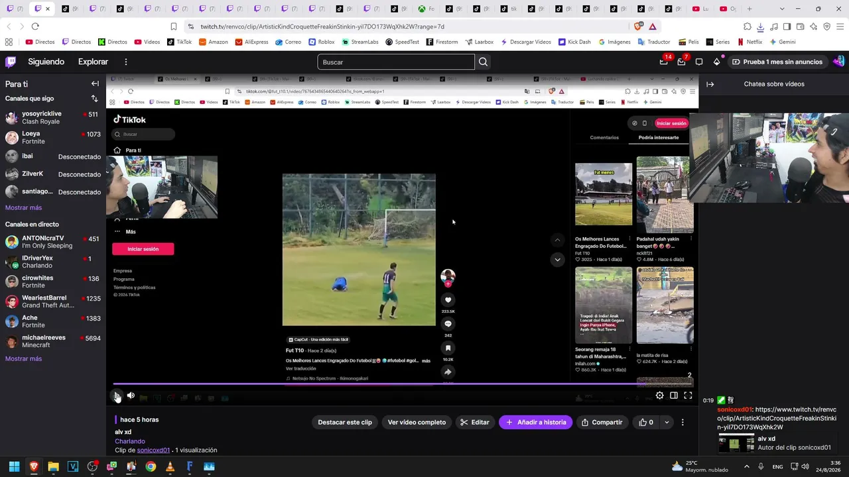Open the Windows Start menu

pos(14,466)
